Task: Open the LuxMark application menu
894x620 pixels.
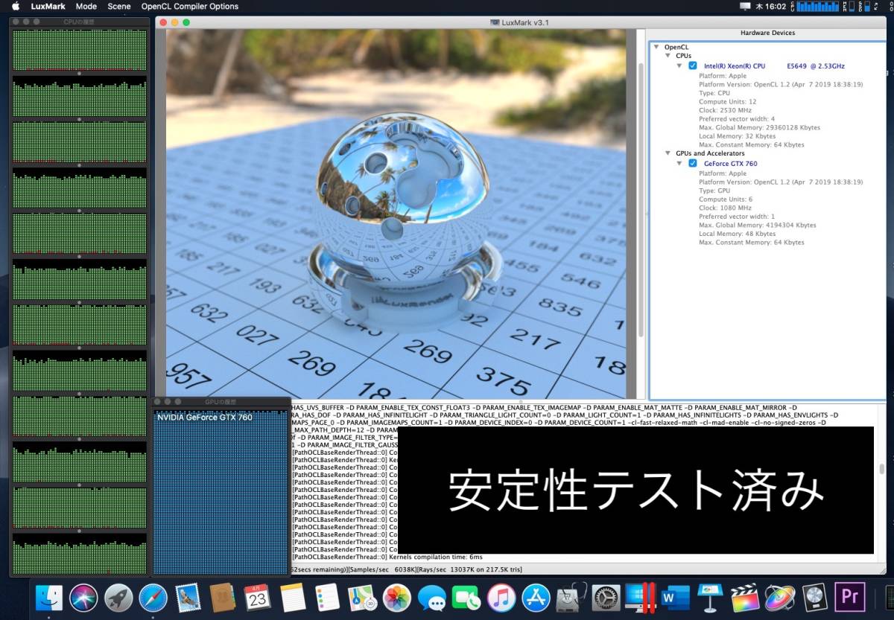Action: tap(48, 6)
